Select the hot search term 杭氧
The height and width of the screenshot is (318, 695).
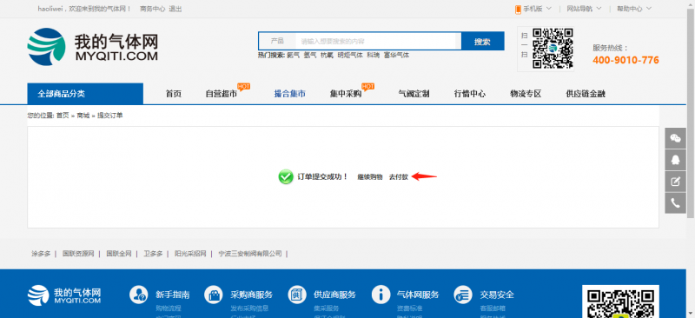327,56
